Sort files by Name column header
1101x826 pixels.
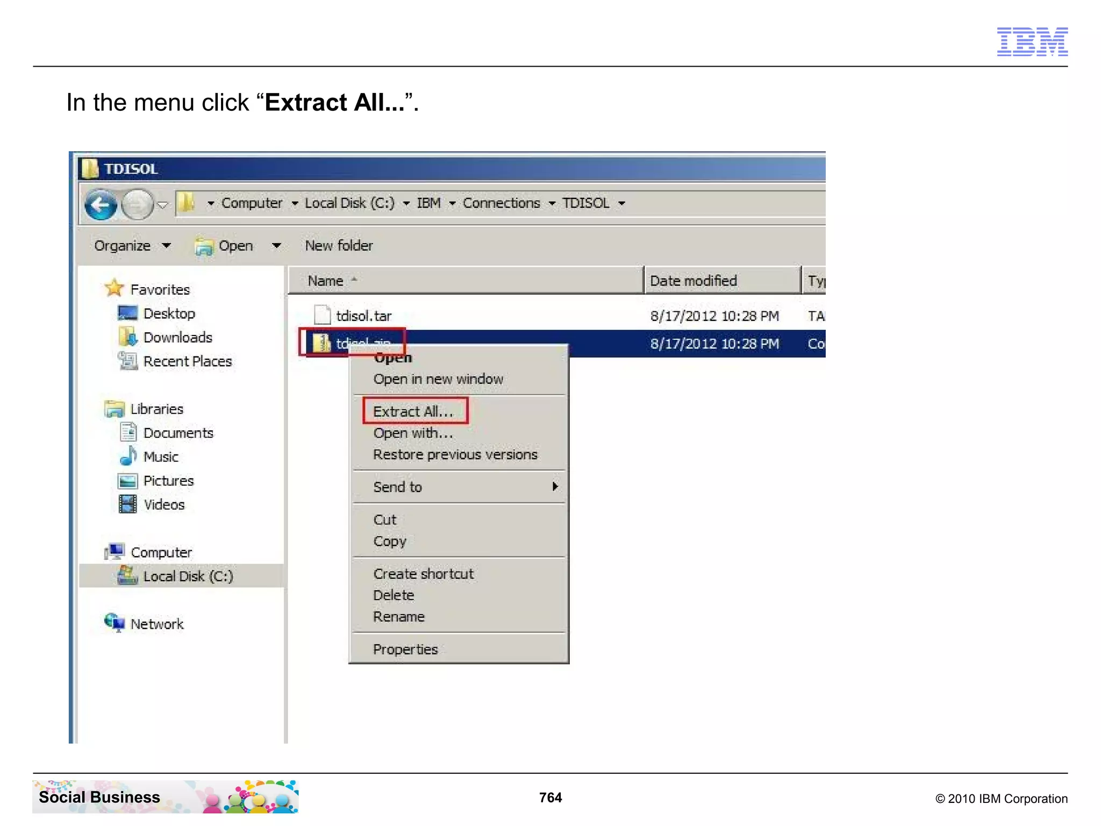[x=466, y=281]
